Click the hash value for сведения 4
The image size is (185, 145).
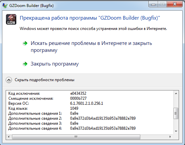click(103, 128)
